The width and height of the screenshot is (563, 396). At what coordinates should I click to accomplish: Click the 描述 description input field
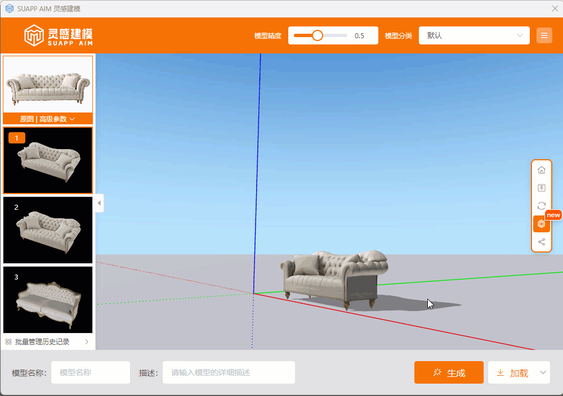click(x=229, y=372)
